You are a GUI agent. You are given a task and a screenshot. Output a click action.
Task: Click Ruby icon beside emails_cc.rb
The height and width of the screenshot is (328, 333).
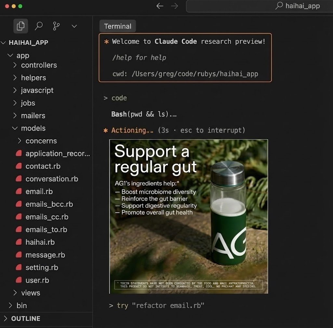[x=19, y=217]
